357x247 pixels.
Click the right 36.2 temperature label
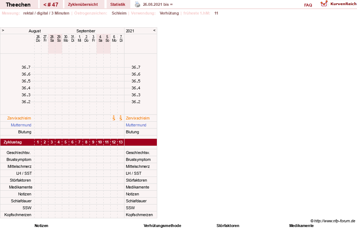(136, 102)
